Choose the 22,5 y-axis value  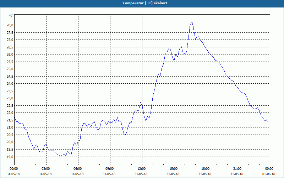10,105
